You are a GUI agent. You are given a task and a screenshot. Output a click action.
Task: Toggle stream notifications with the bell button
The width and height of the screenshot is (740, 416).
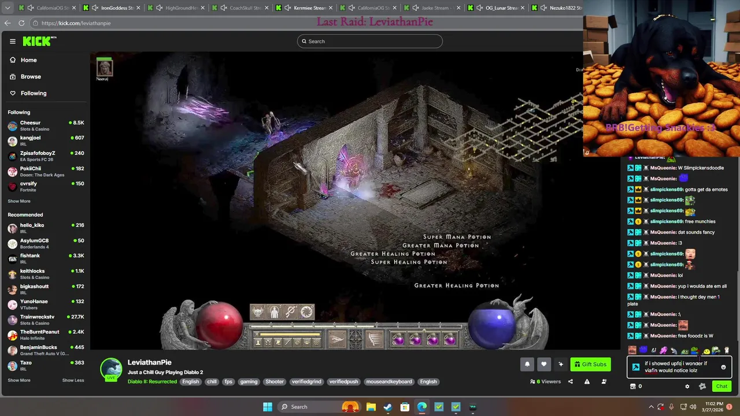pyautogui.click(x=527, y=364)
